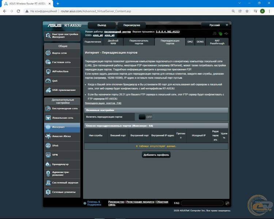274x219 pixels.
Task: Click browser zoom magnifier icon
Action: coord(233,11)
